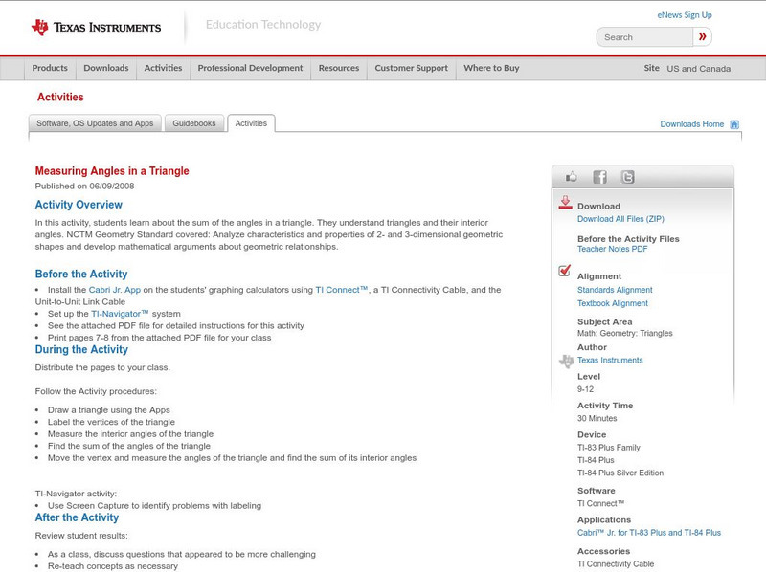This screenshot has height=572, width=766.
Task: Click inside the Search field
Action: pyautogui.click(x=644, y=37)
